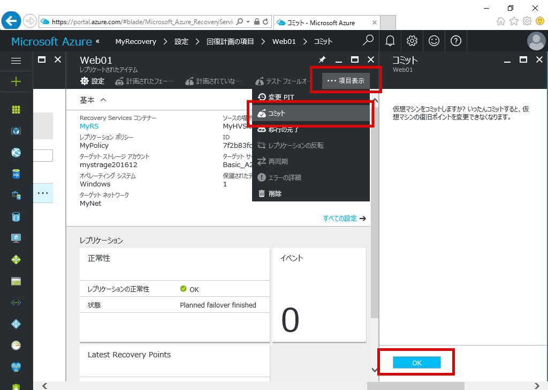
Task: Open the IE home page icon
Action: pos(501,21)
